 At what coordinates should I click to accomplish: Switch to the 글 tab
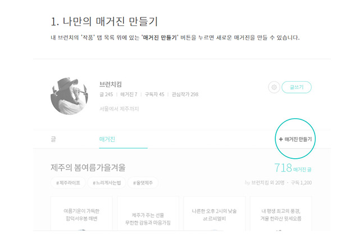(x=53, y=139)
